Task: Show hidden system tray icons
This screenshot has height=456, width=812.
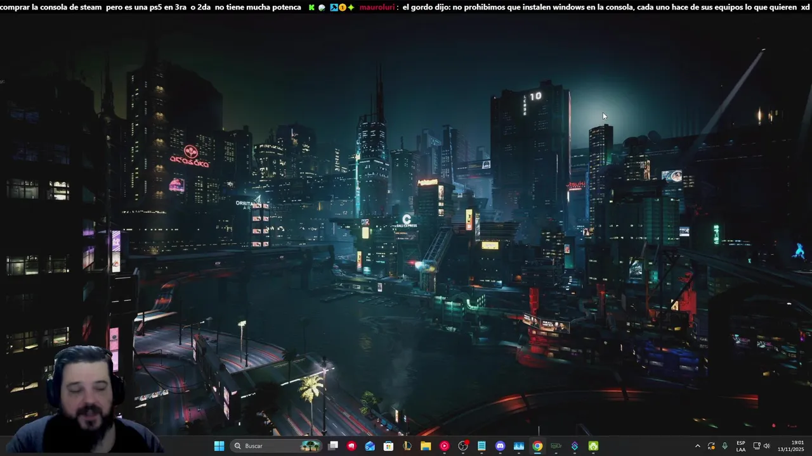Action: coord(698,446)
